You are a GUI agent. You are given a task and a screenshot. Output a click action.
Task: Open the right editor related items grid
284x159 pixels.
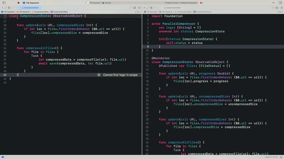151,8
